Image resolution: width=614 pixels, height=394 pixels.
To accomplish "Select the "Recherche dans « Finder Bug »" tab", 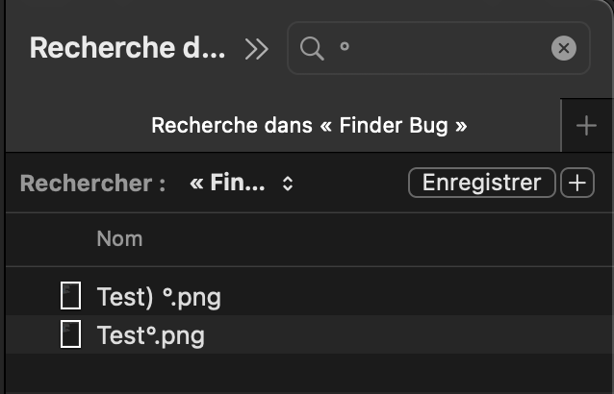I will click(309, 126).
